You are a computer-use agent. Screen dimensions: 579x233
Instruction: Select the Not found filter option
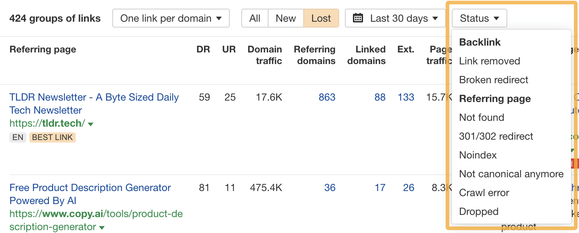coord(482,118)
